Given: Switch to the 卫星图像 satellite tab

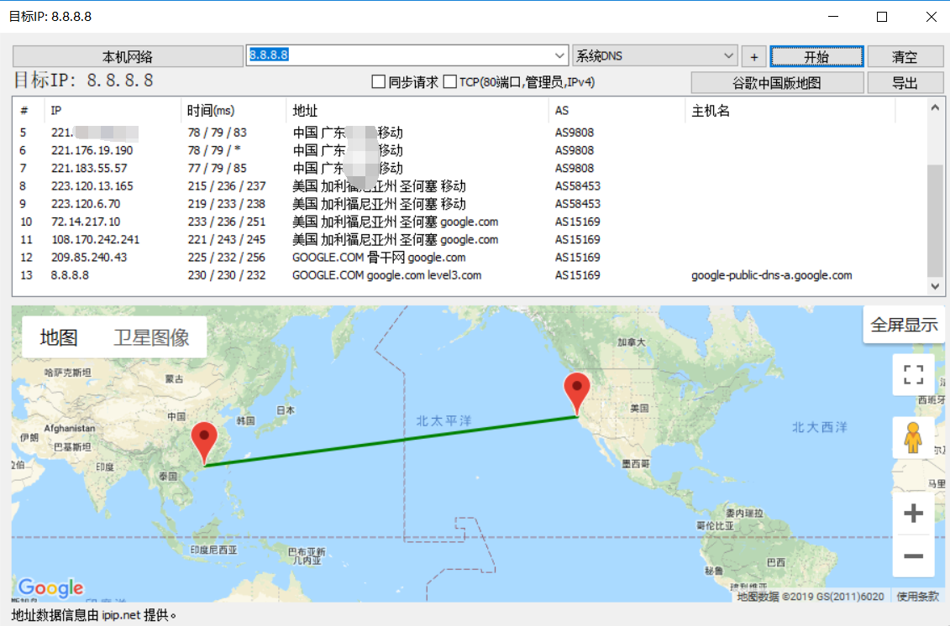Looking at the screenshot, I should pyautogui.click(x=151, y=337).
